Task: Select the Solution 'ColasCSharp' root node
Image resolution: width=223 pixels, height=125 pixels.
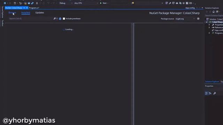Action: coord(215,19)
